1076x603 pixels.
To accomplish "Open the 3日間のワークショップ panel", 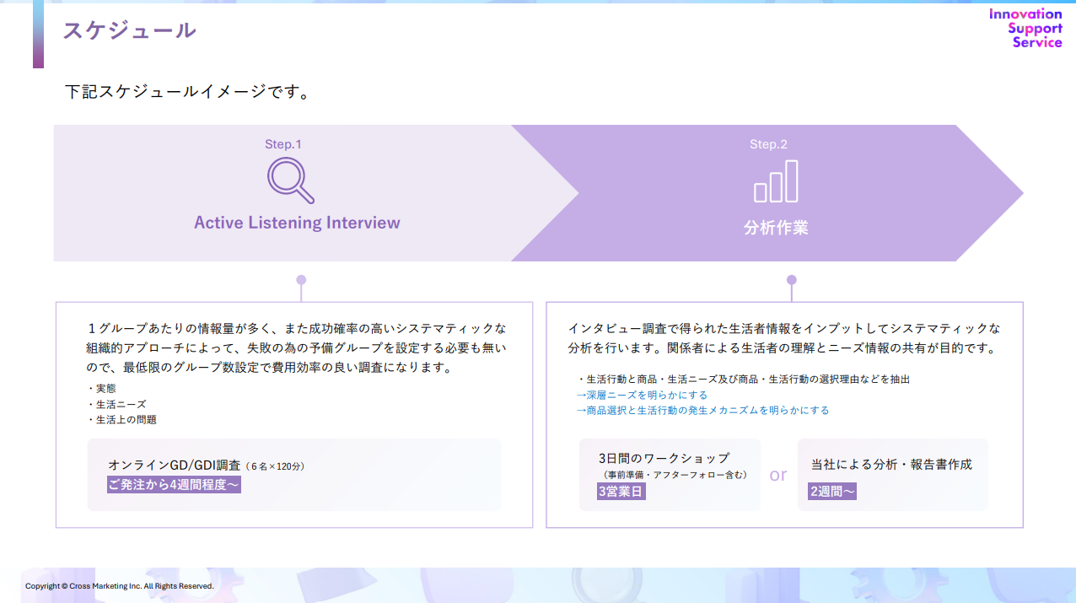I will tap(670, 474).
